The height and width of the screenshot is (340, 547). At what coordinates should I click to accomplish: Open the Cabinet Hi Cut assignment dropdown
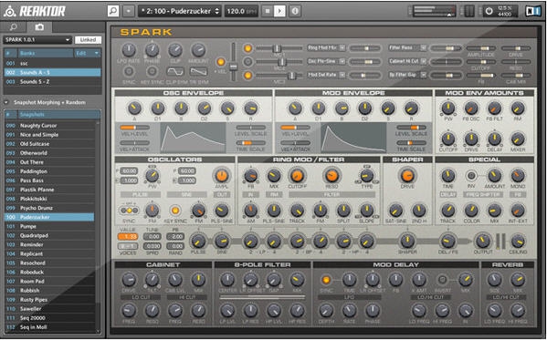click(x=407, y=61)
